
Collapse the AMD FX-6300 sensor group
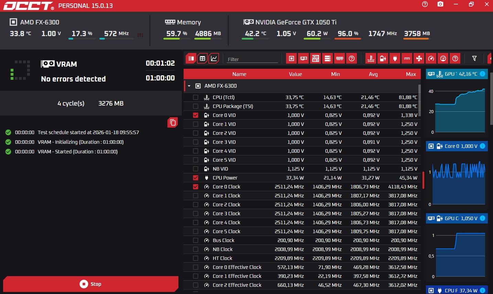coord(189,86)
